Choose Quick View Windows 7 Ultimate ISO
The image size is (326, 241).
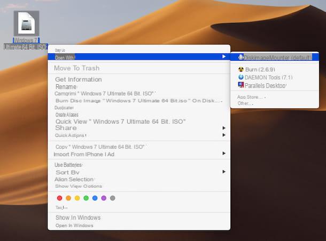(x=120, y=122)
